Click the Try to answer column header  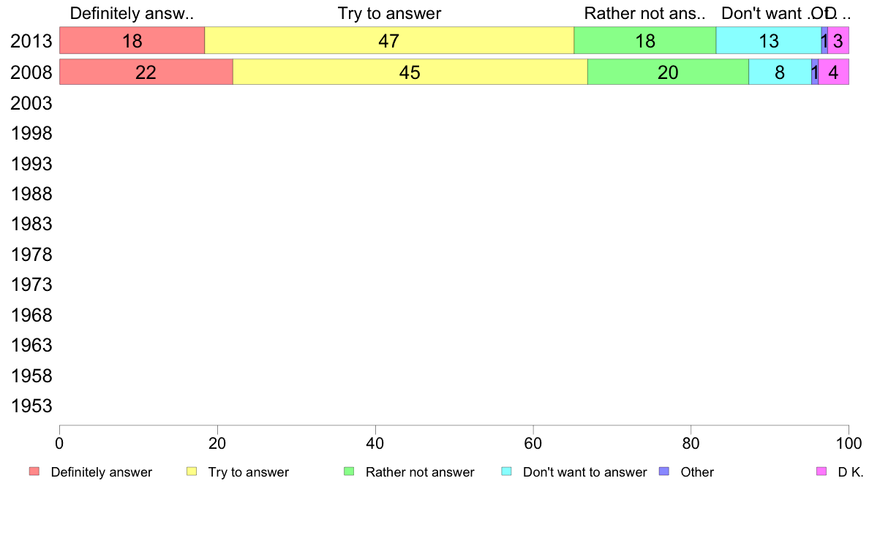389,13
